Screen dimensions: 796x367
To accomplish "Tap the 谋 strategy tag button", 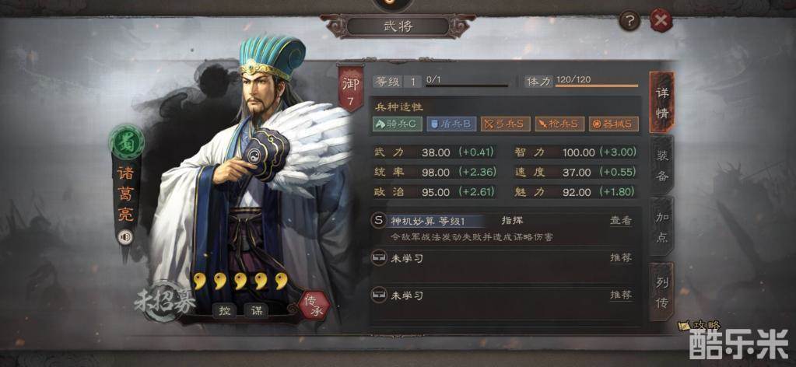I will (x=257, y=310).
